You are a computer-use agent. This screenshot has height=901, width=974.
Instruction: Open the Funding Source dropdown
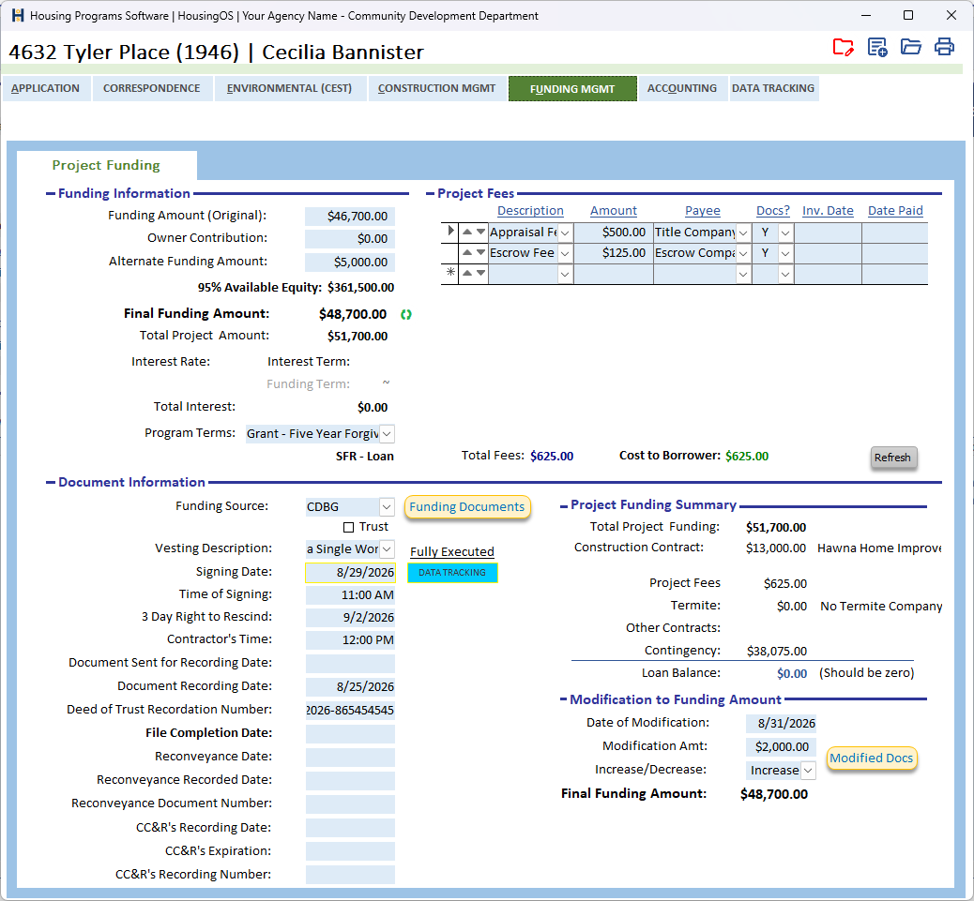point(387,507)
